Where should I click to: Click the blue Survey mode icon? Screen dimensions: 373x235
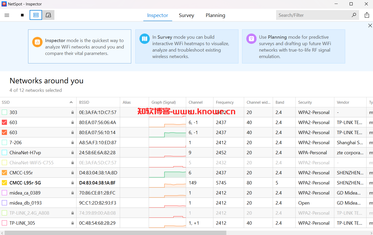(145, 39)
